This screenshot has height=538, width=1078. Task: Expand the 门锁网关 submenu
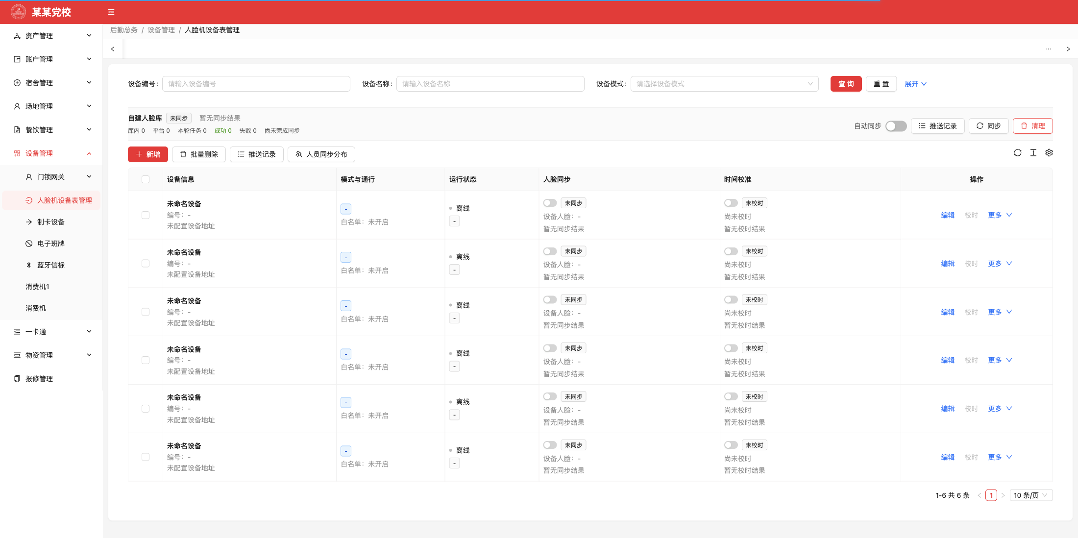pos(51,177)
